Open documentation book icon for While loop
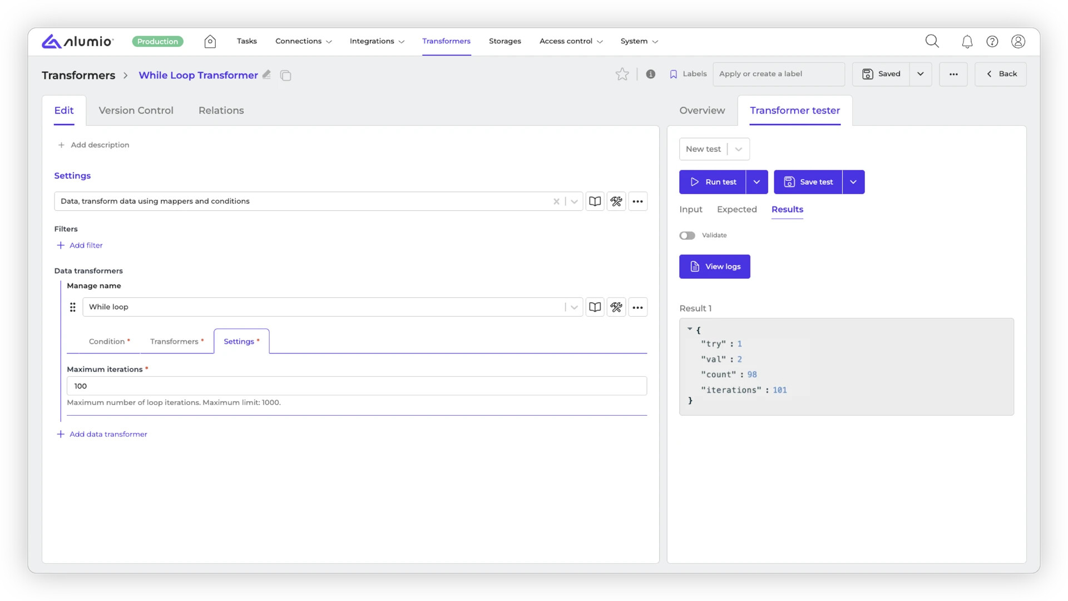 point(595,307)
